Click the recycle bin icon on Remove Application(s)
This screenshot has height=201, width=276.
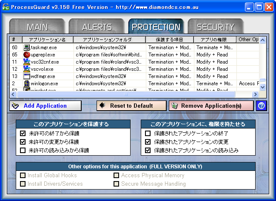pos(175,106)
